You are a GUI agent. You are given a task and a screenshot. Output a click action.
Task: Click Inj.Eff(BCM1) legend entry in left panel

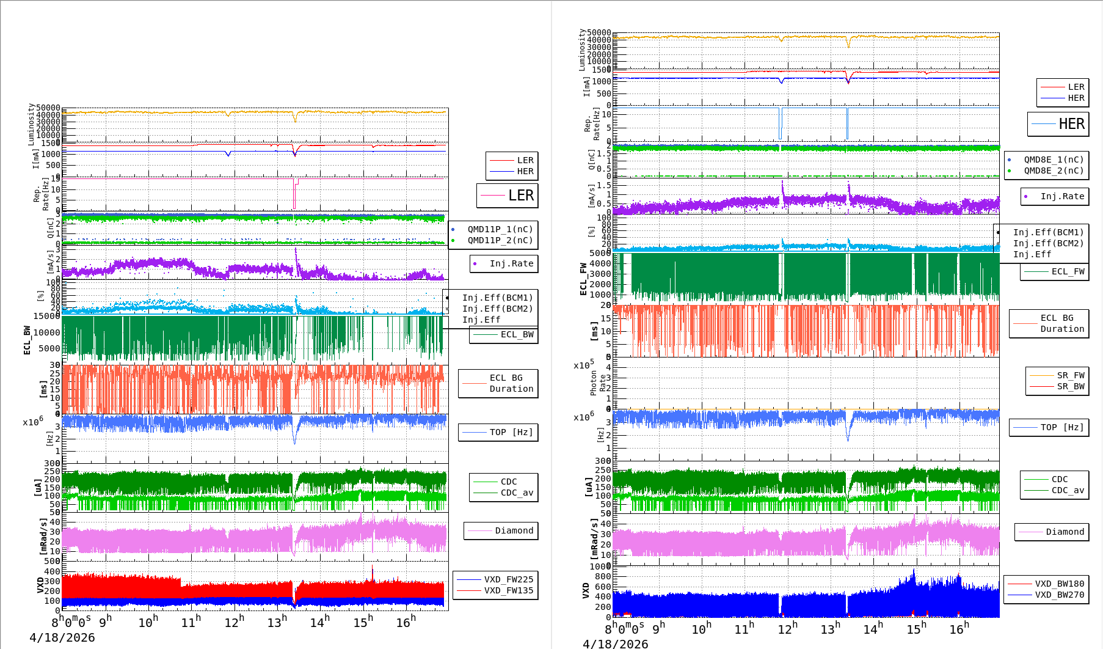497,298
